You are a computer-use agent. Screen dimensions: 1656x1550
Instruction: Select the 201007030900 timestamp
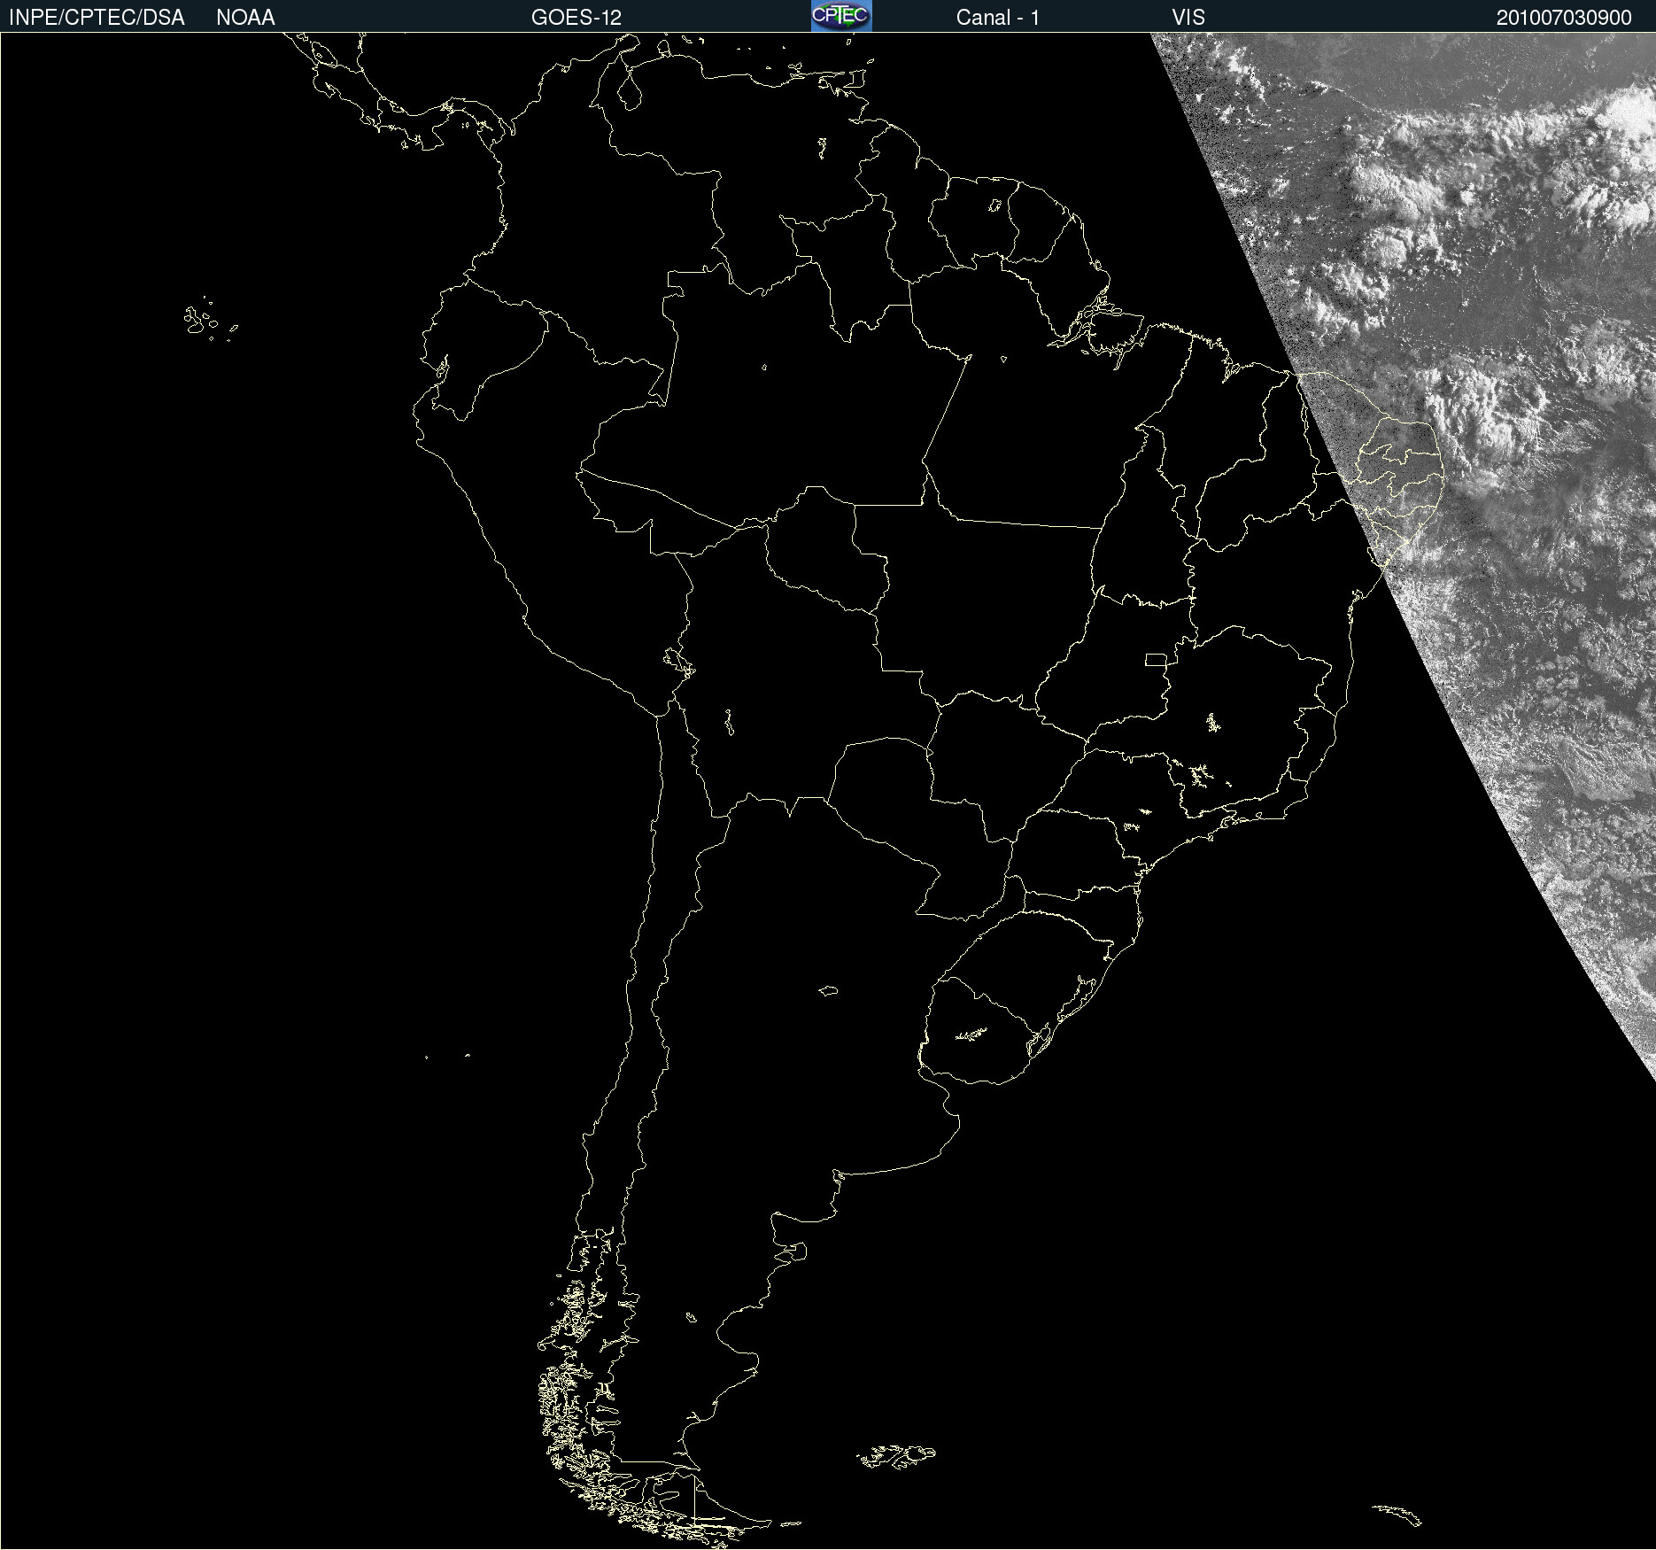pyautogui.click(x=1564, y=18)
